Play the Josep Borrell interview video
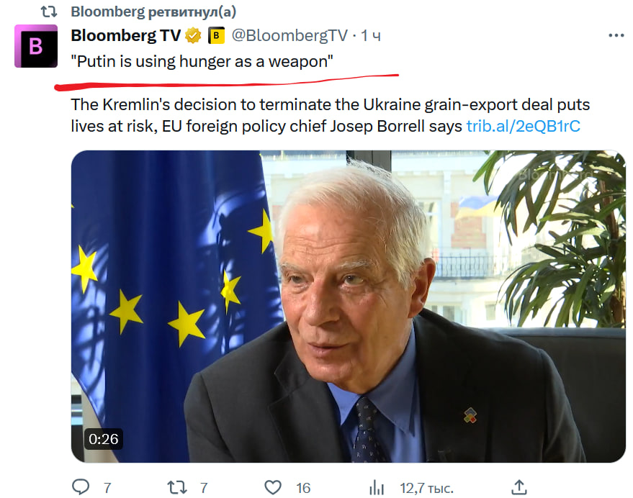 pyautogui.click(x=348, y=306)
